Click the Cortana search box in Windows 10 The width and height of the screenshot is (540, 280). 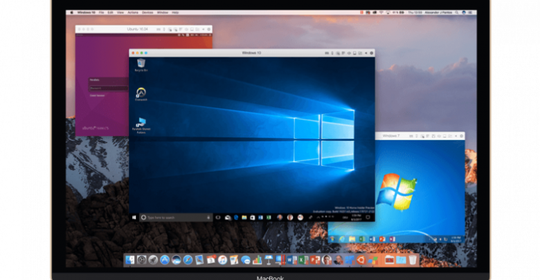176,217
